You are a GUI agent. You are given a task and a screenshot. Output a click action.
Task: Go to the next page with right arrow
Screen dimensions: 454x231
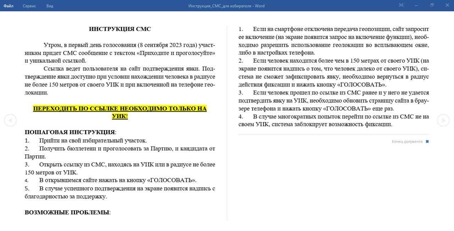(x=443, y=121)
